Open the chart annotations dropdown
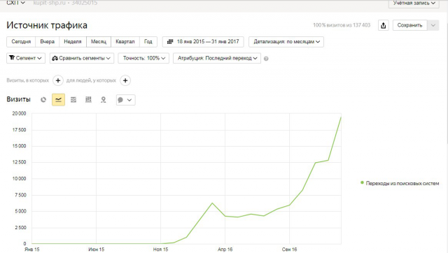Image resolution: width=448 pixels, height=253 pixels. 126,100
